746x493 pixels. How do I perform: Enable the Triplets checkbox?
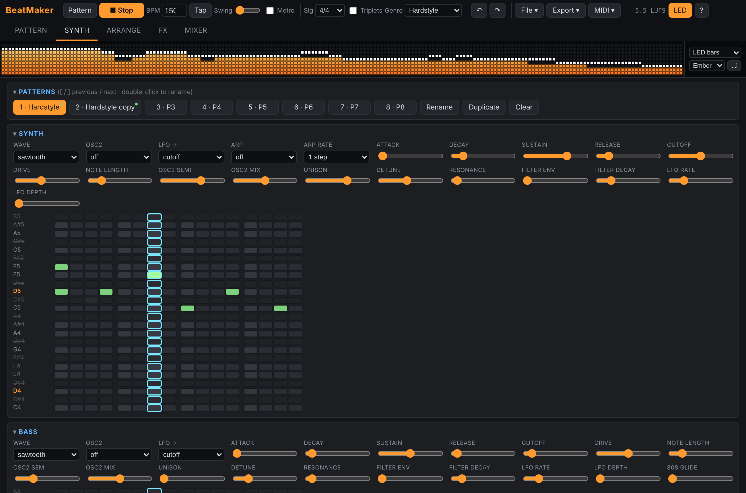pos(353,11)
